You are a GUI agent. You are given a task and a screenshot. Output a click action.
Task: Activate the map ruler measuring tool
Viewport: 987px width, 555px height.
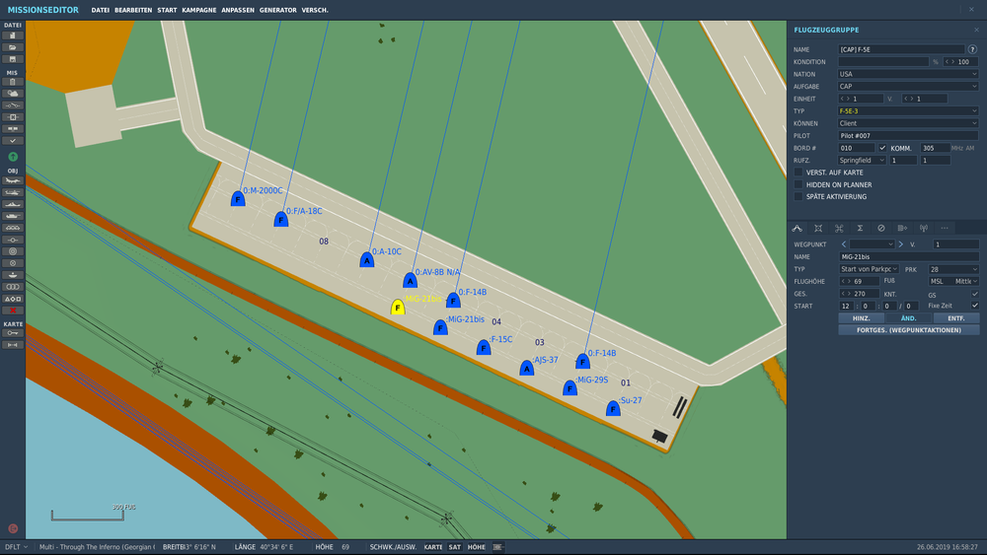pos(13,345)
